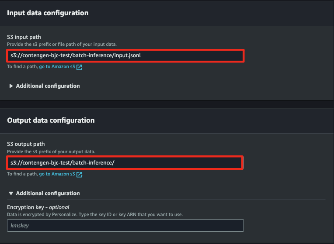Open go to Amazon s3 link under input path
Image resolution: width=334 pixels, height=244 pixels.
tap(57, 67)
